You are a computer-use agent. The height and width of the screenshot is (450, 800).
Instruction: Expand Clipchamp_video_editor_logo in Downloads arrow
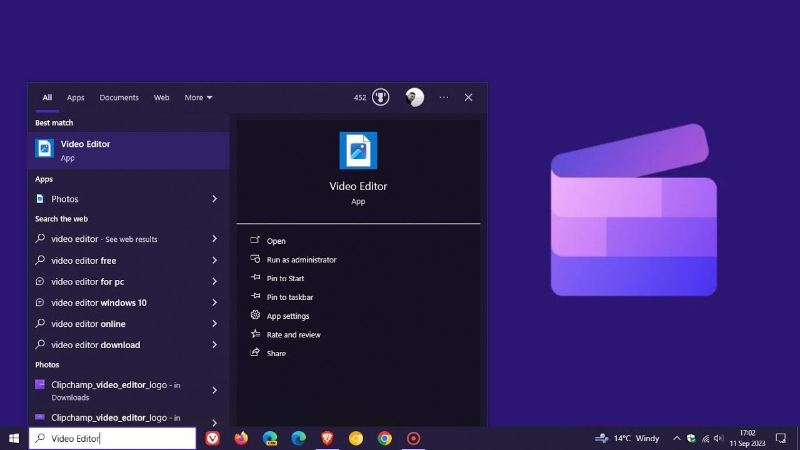click(x=214, y=390)
